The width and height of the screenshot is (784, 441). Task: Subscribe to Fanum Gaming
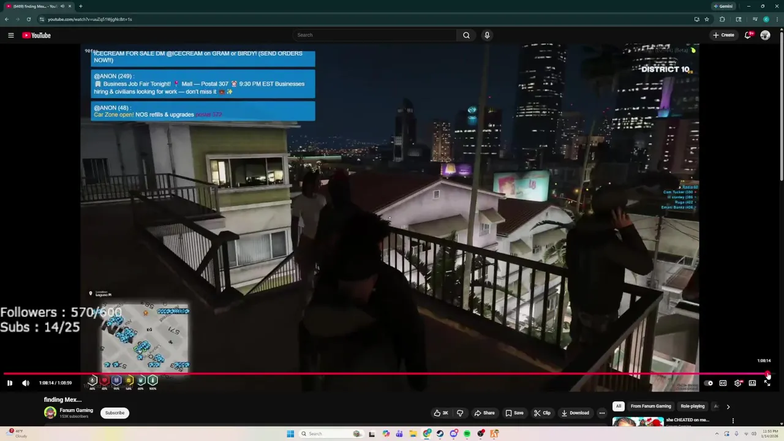(x=115, y=413)
